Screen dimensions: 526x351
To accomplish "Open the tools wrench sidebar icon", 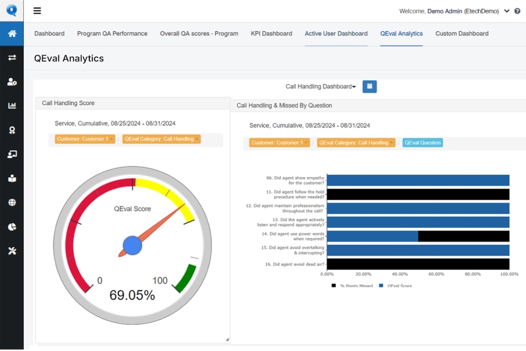I will click(x=12, y=251).
